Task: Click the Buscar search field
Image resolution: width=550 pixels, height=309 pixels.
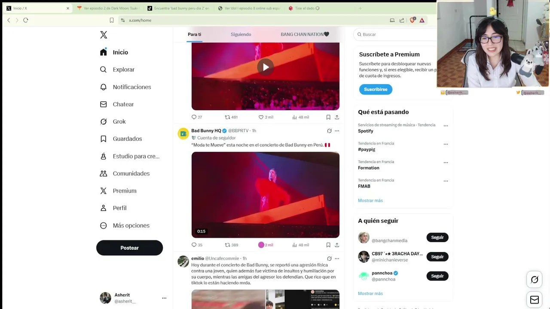Action: (x=395, y=34)
